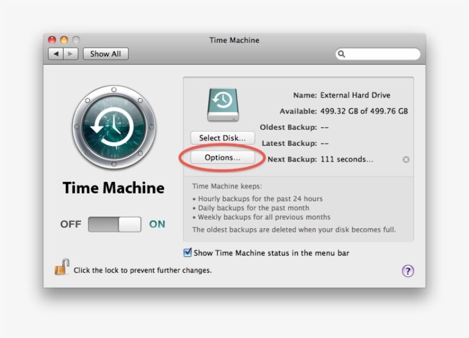The height and width of the screenshot is (338, 469).
Task: Click the backup disk drive icon
Action: [223, 105]
